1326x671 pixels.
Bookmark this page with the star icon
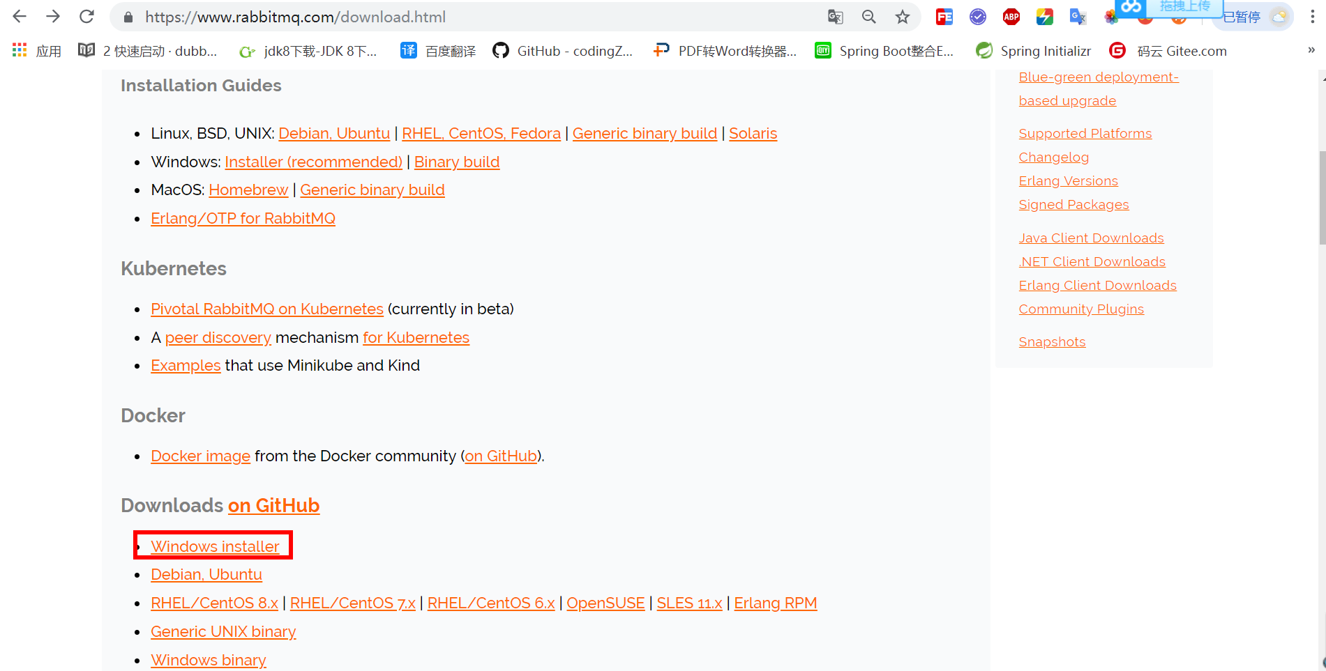(x=903, y=17)
